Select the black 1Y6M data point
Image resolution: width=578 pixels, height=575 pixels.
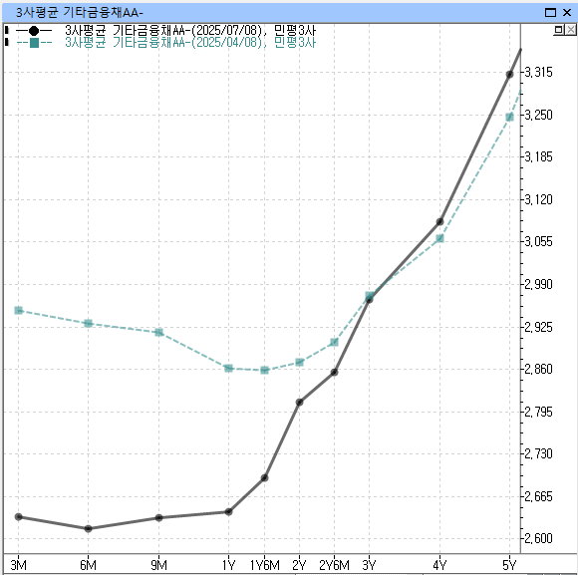tap(264, 478)
